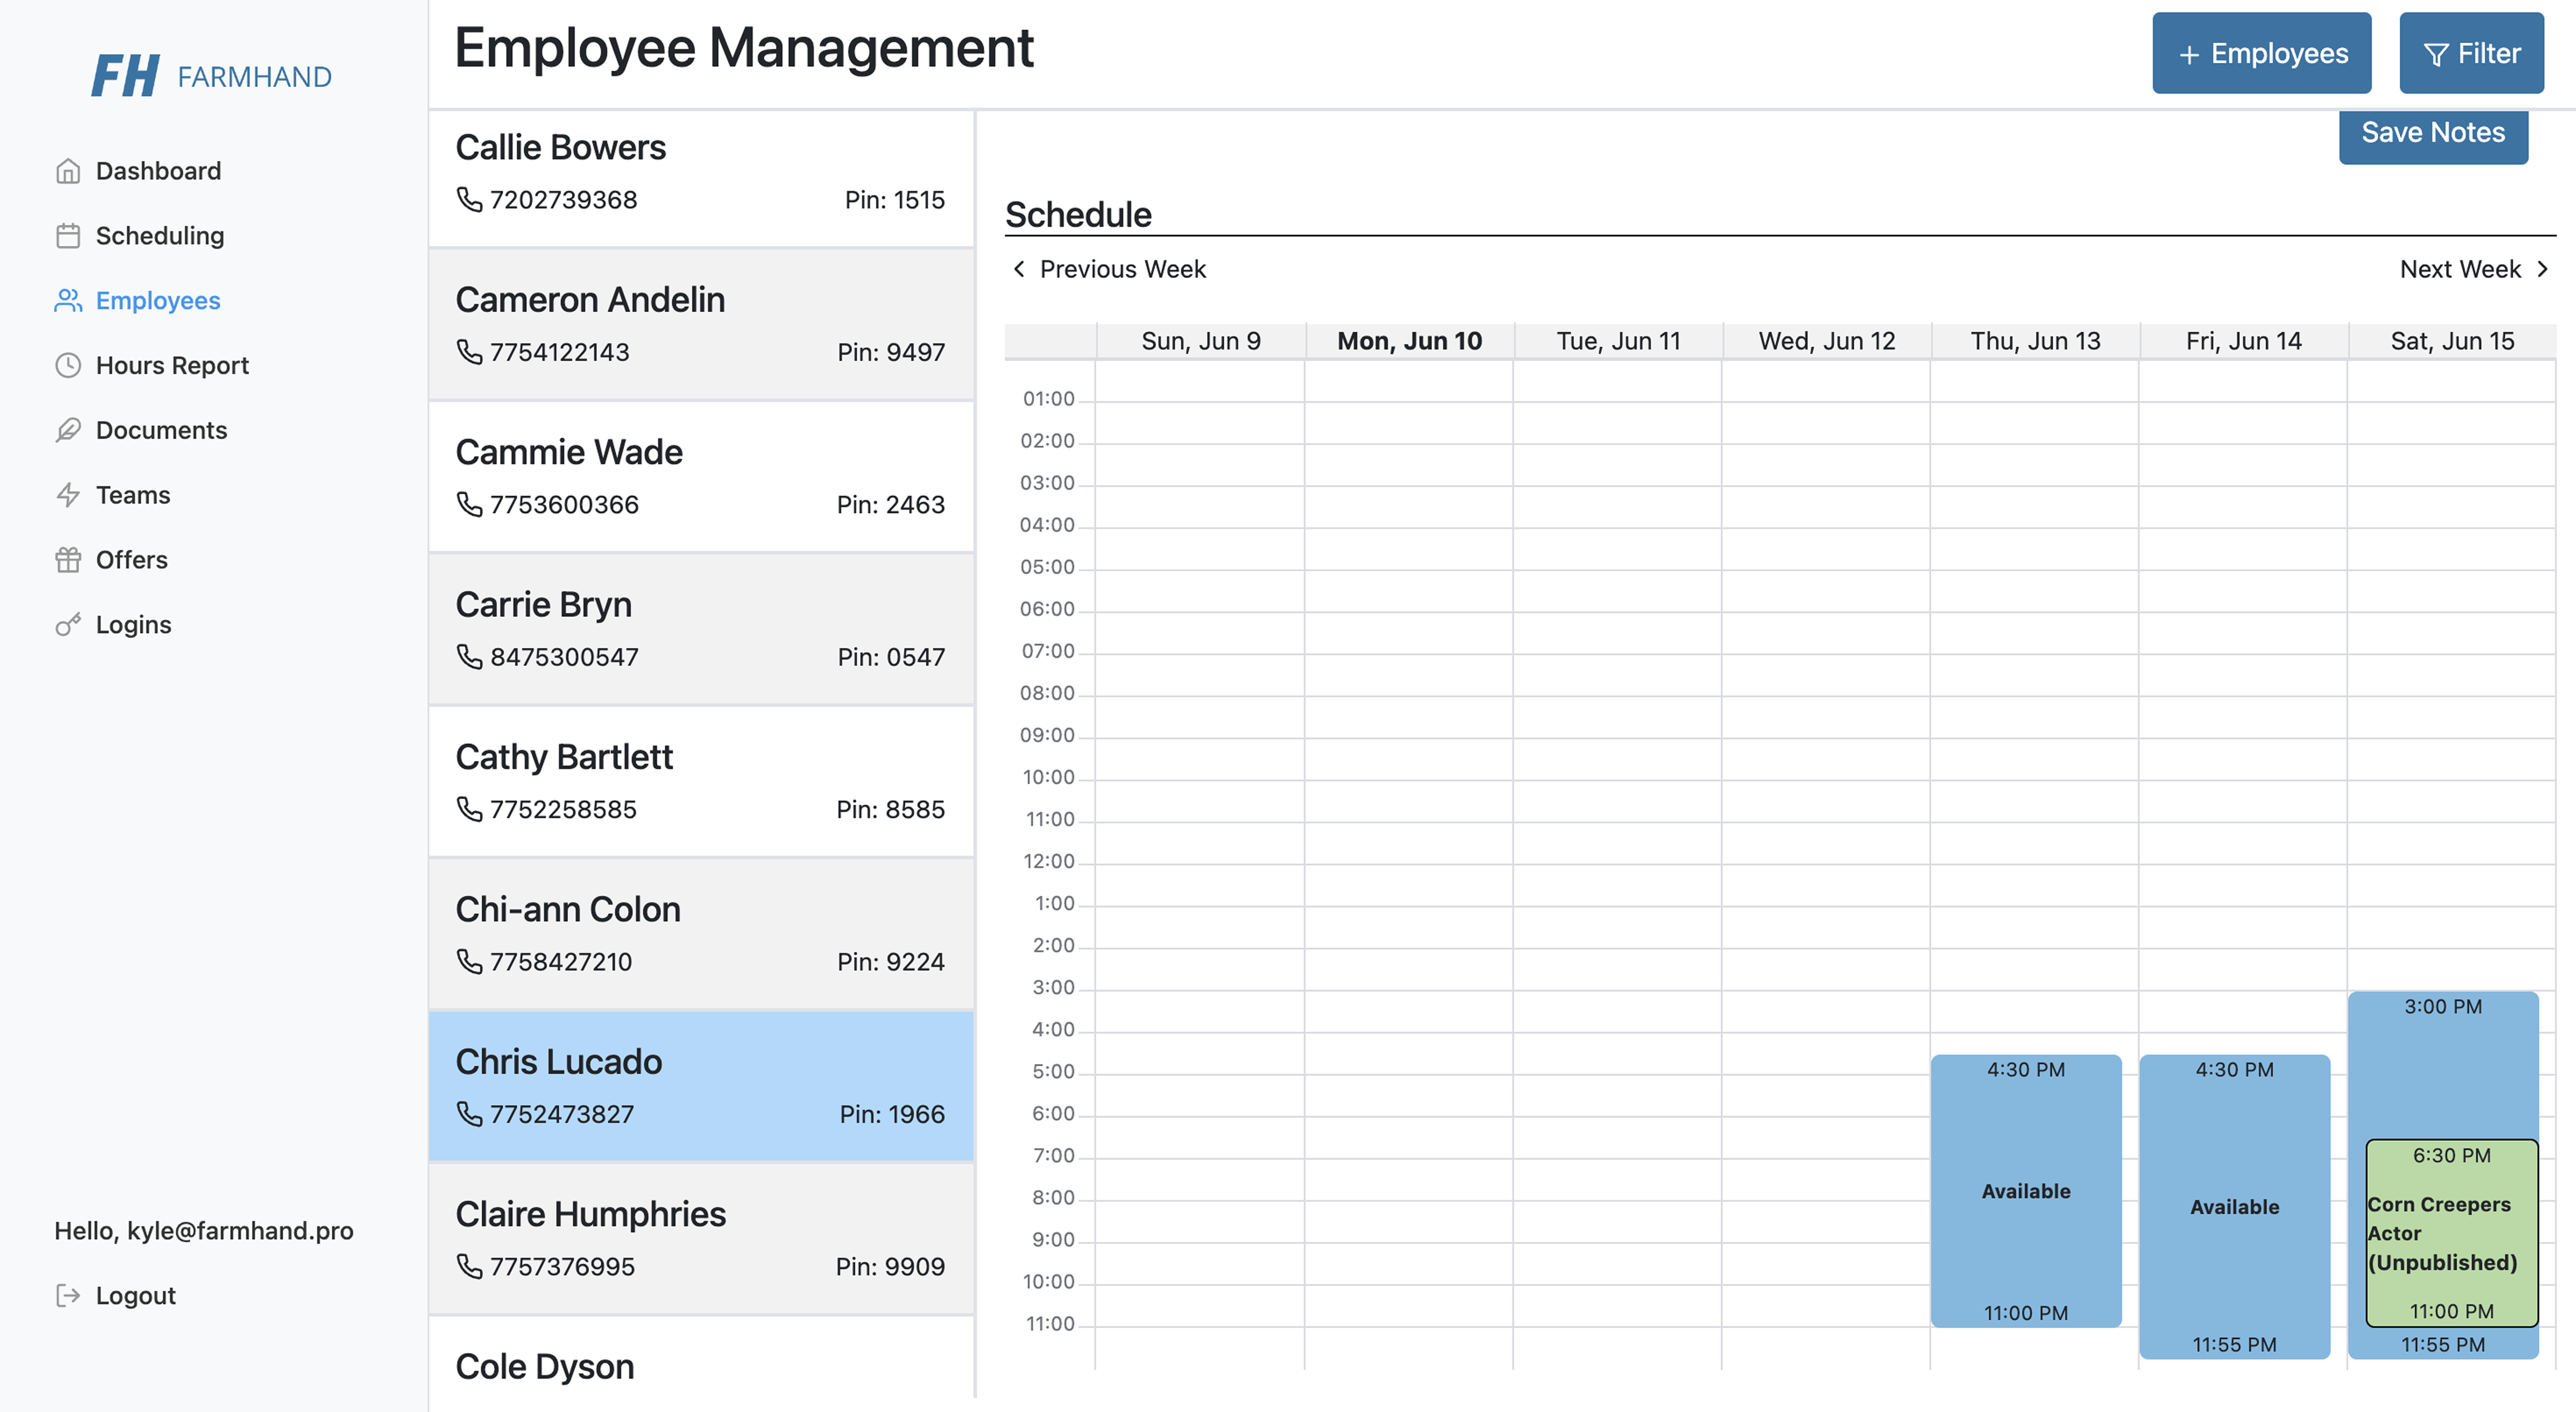The image size is (2576, 1412).
Task: Click the plus icon on Employees button
Action: [2189, 54]
